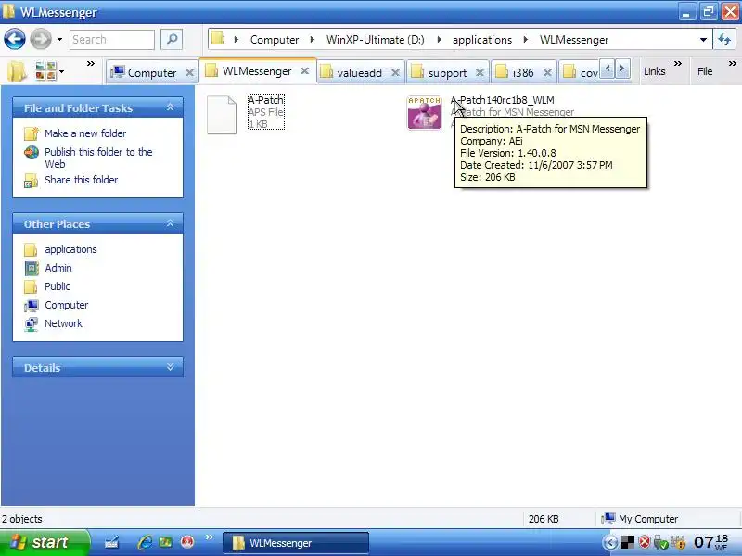The width and height of the screenshot is (742, 556).
Task: Click the safely remove hardware tray icon
Action: coord(660,543)
